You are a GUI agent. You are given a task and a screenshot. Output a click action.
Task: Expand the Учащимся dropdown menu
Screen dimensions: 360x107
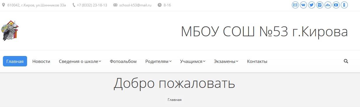[x=193, y=61]
